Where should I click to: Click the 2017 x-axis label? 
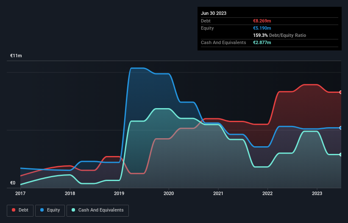[20, 193]
